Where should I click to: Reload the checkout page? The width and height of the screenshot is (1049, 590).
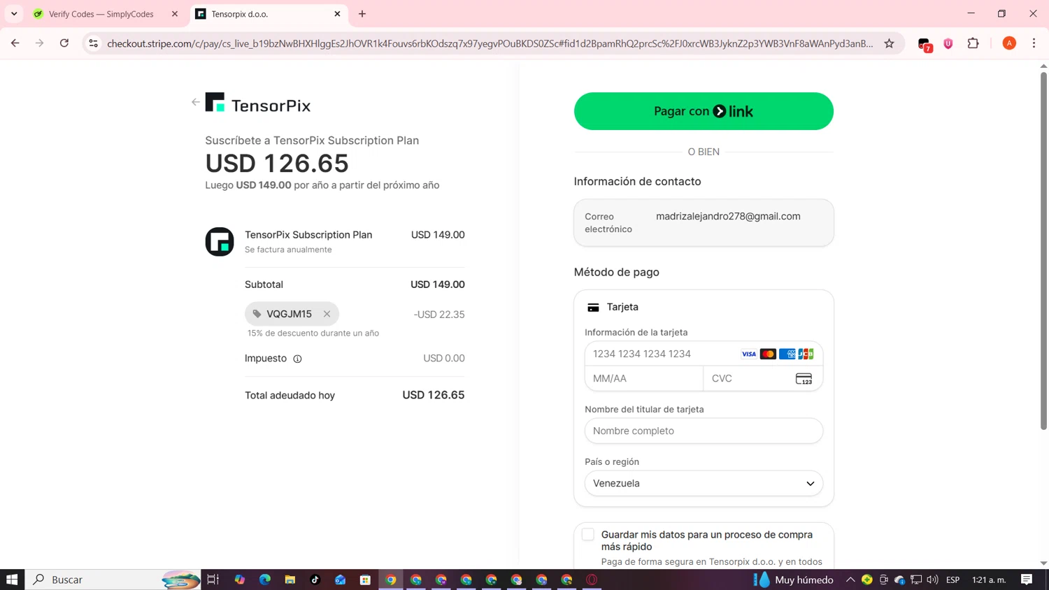pyautogui.click(x=64, y=43)
